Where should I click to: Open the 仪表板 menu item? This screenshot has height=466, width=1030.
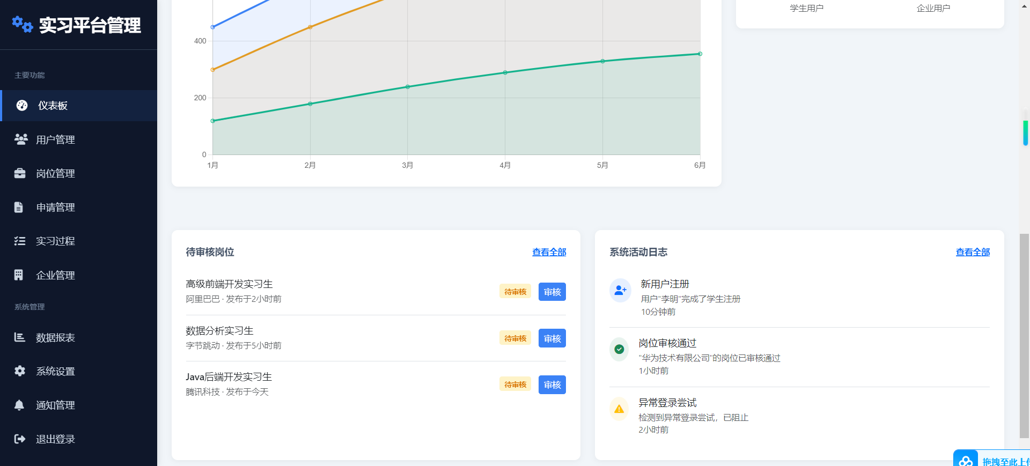(x=78, y=106)
